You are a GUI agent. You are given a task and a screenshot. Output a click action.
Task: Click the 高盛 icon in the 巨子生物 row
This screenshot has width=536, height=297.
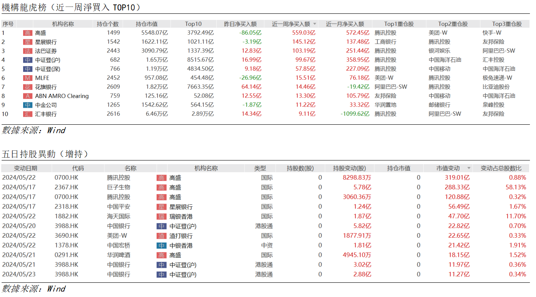161,187
